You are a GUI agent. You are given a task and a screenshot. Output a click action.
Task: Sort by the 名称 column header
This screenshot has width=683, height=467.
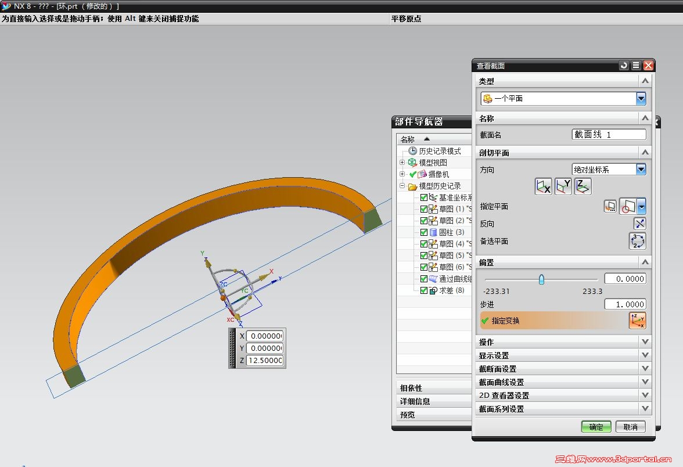pos(434,139)
